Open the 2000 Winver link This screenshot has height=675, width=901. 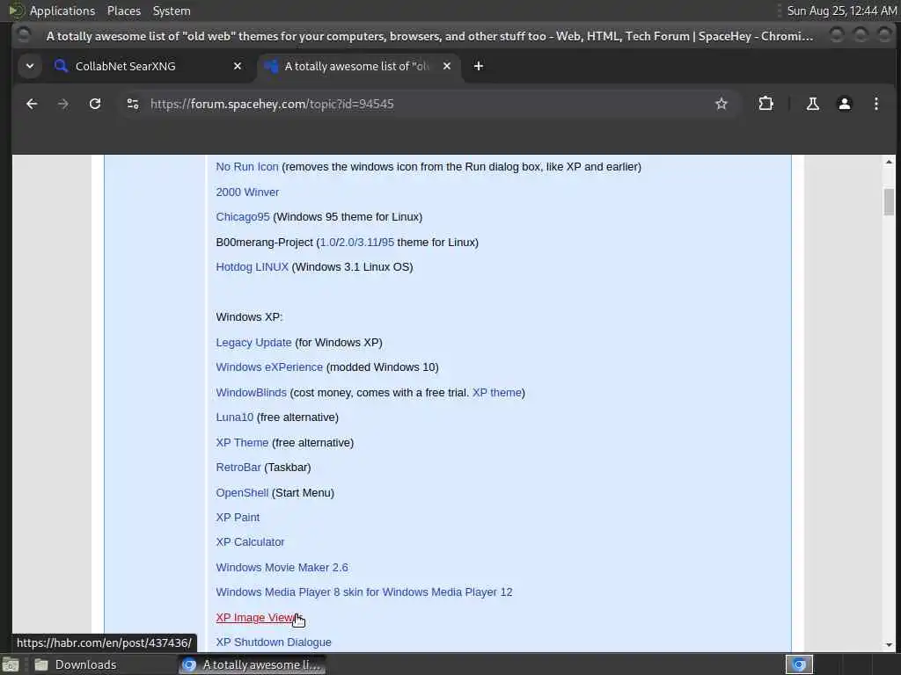coord(247,192)
